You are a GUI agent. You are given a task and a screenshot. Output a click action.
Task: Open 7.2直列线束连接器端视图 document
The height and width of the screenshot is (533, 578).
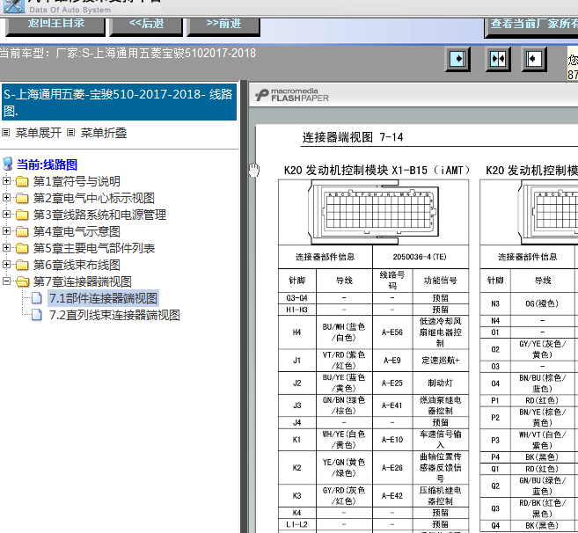tap(114, 315)
